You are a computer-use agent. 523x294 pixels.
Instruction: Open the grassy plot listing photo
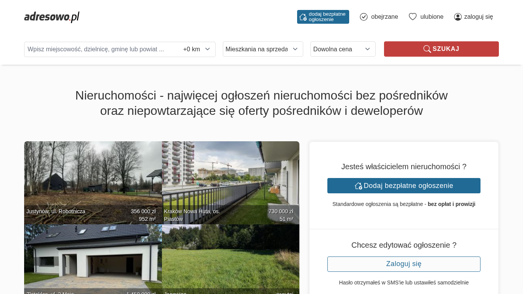coord(230,256)
